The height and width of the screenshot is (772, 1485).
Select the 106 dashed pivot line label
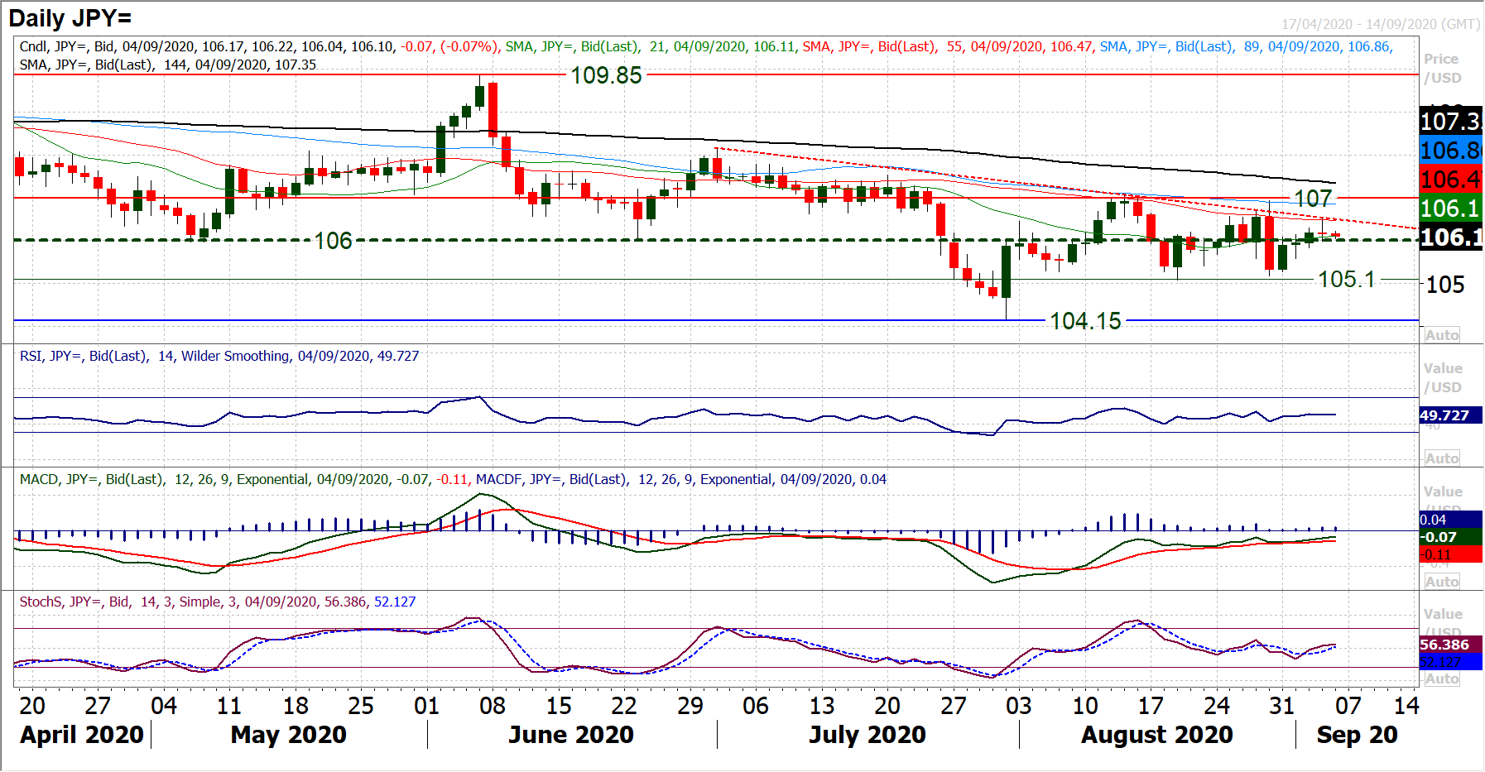pyautogui.click(x=333, y=241)
